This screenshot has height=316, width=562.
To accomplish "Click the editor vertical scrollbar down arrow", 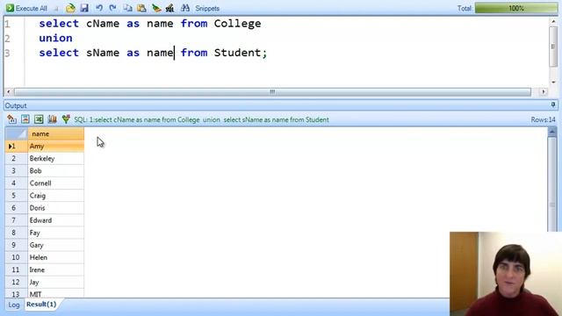I will tap(553, 82).
